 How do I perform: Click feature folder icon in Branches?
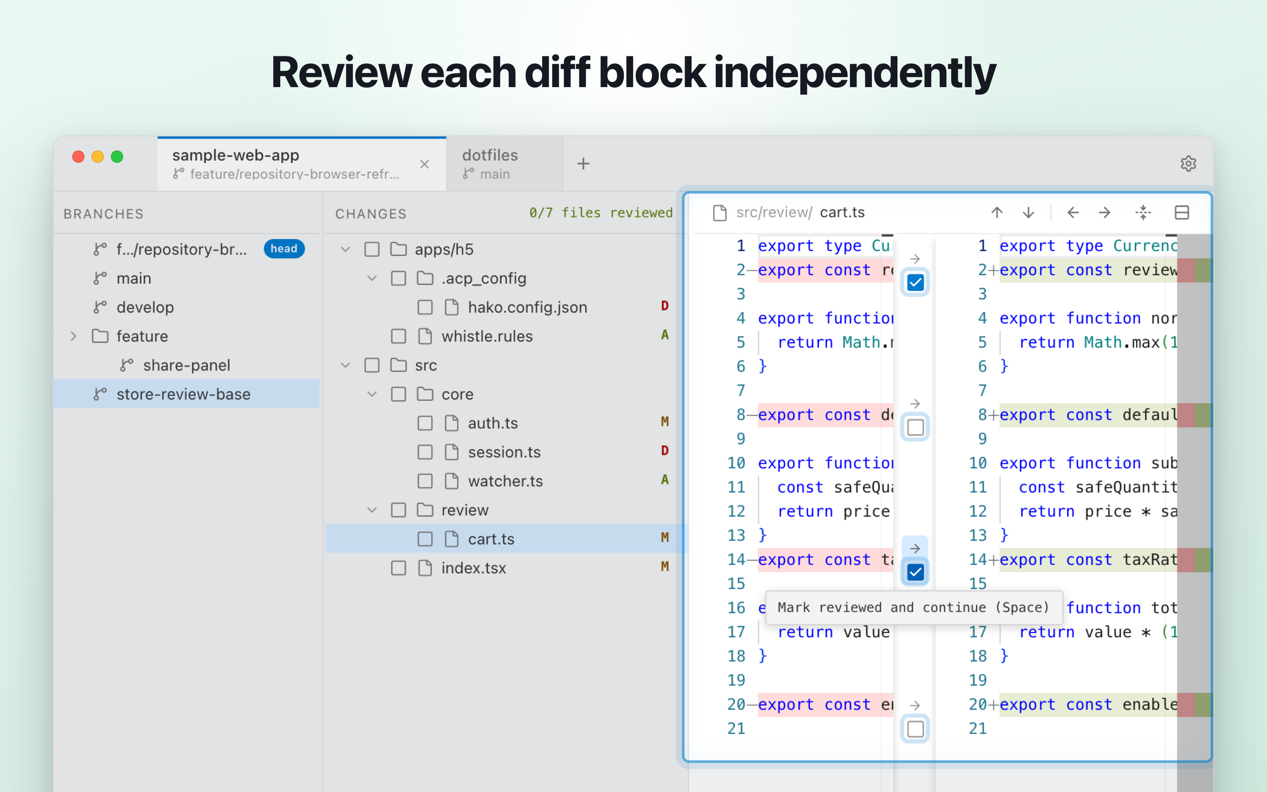click(x=100, y=336)
